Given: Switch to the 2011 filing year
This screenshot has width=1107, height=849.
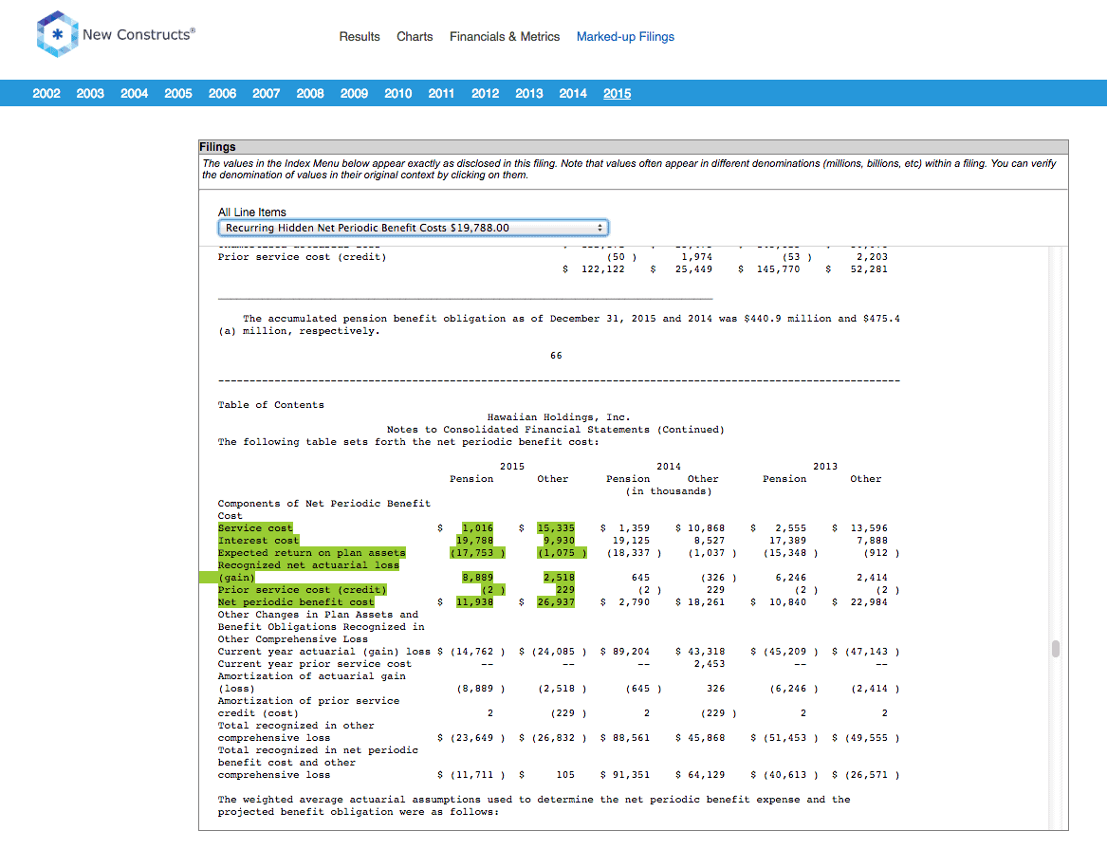Looking at the screenshot, I should pyautogui.click(x=441, y=93).
